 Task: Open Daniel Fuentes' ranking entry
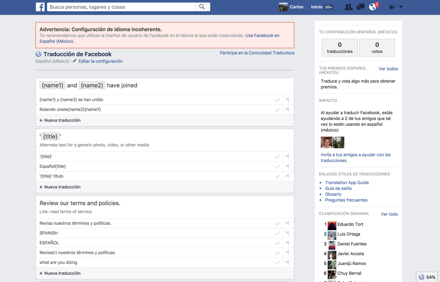352,244
